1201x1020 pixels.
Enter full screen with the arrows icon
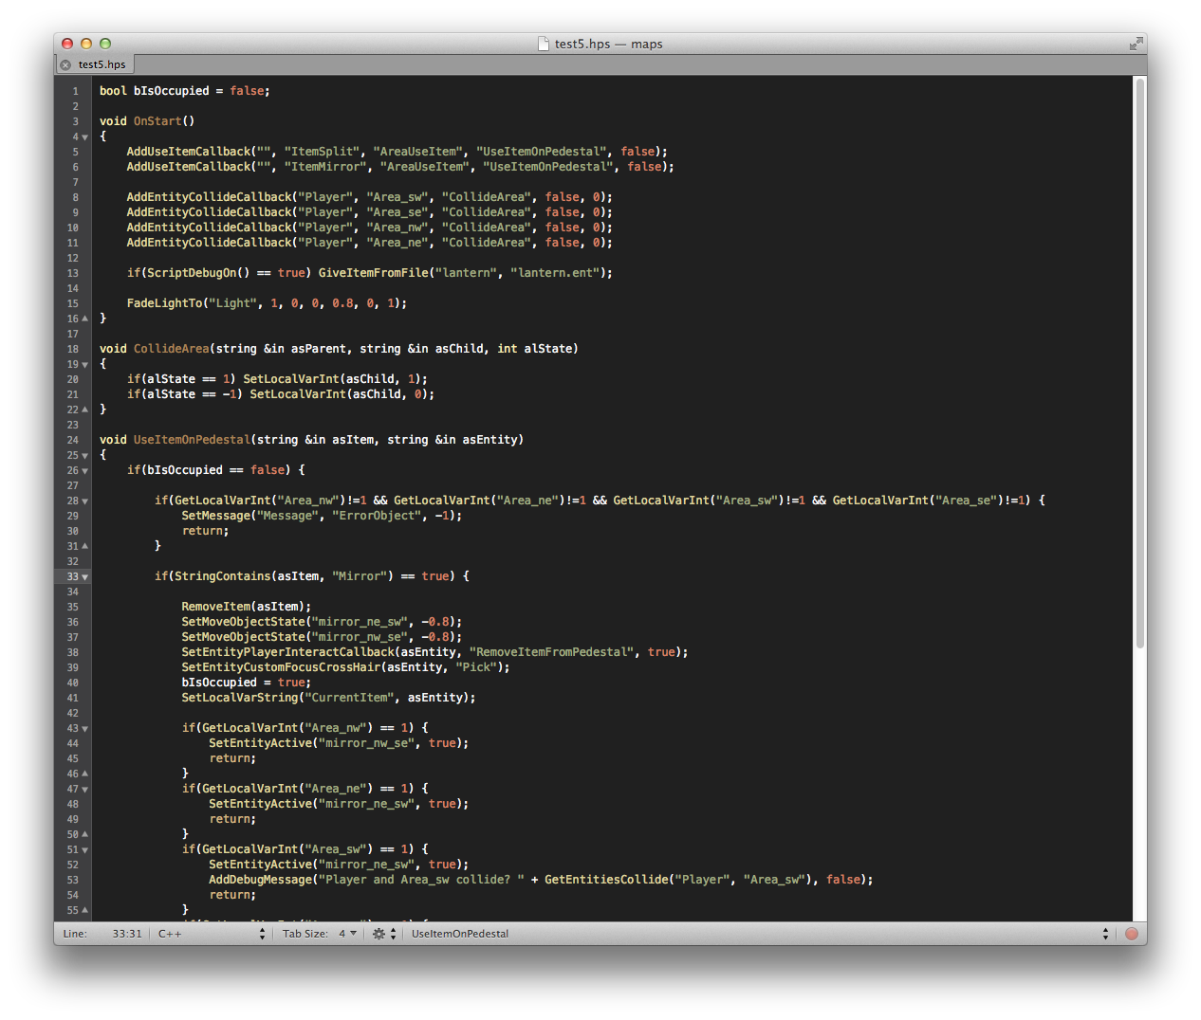tap(1136, 44)
